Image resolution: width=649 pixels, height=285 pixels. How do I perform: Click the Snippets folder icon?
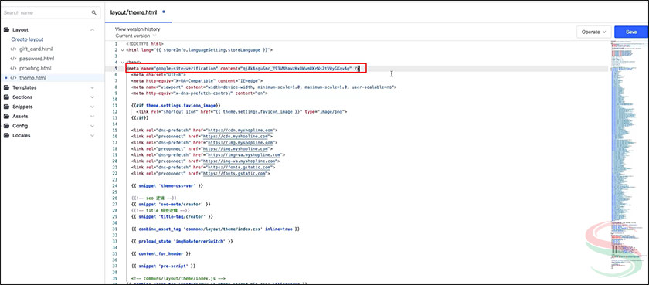6,107
